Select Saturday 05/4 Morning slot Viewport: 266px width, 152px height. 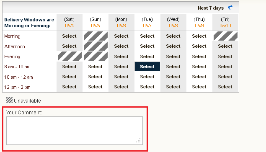click(69, 36)
